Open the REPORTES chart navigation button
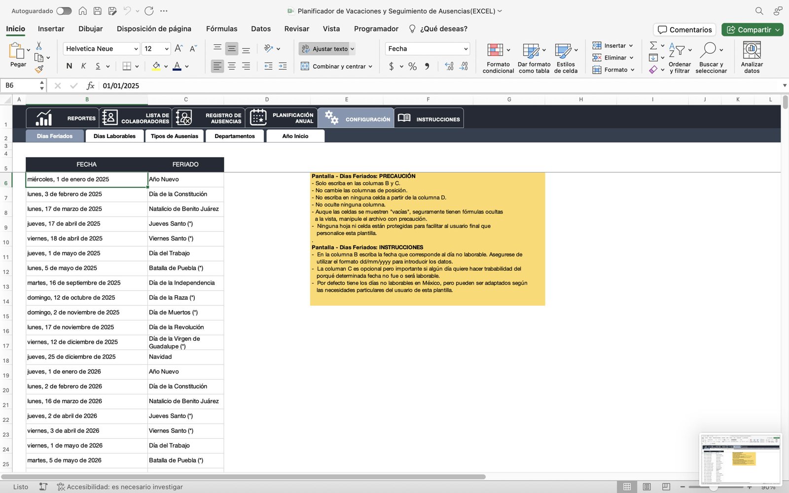Viewport: 789px width, 493px height. 63,118
